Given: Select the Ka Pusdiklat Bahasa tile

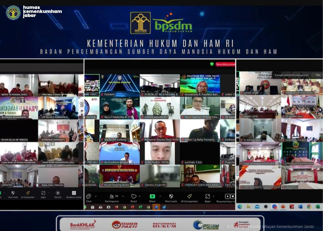Looking at the screenshot, I should [119, 153].
